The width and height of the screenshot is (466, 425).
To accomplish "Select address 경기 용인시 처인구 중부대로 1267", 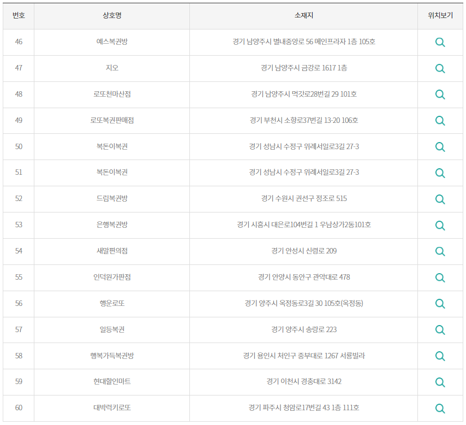I will [x=291, y=356].
